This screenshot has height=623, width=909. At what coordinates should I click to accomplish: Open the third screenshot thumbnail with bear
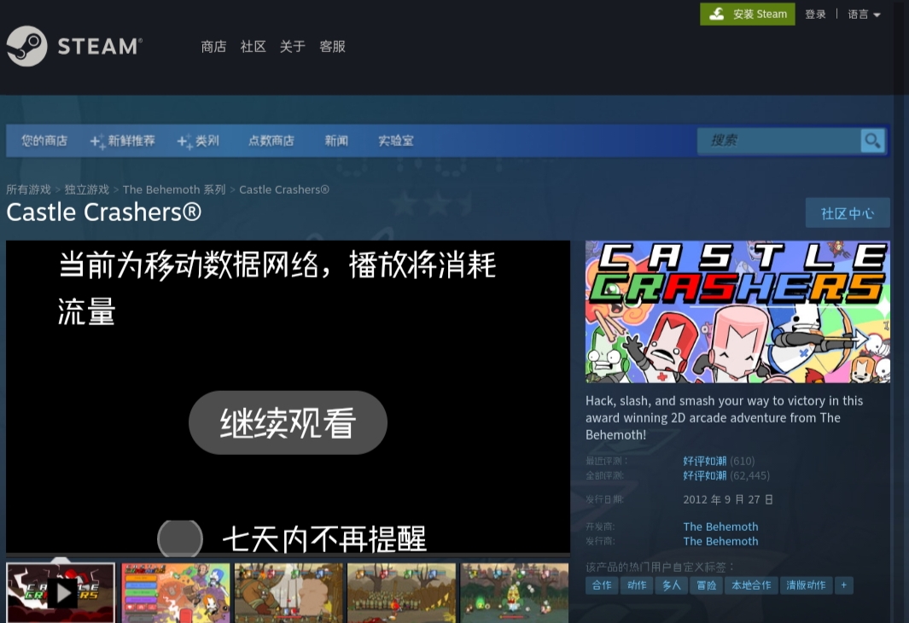pos(288,592)
